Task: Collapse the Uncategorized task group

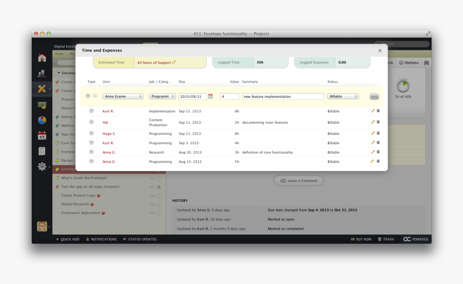Action: point(59,73)
